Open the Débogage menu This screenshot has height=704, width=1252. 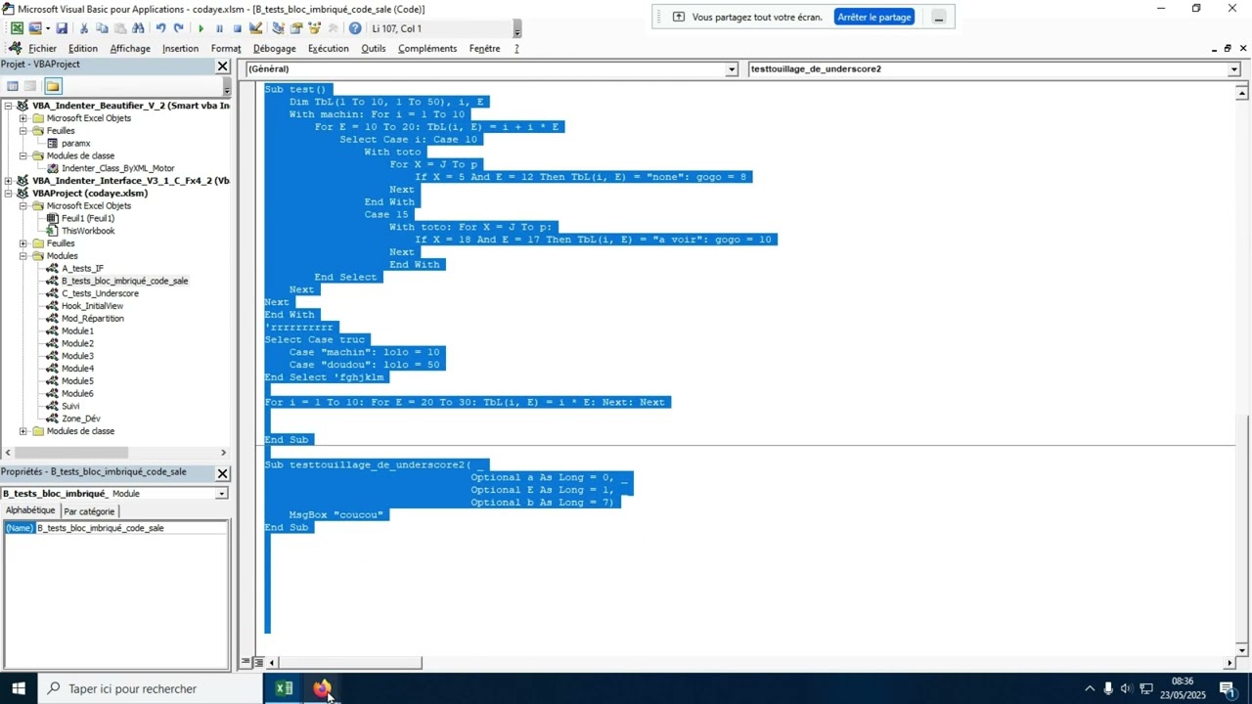tap(275, 48)
